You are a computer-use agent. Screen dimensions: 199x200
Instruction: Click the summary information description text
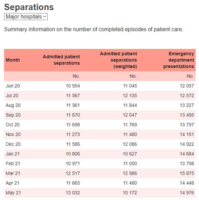94,29
